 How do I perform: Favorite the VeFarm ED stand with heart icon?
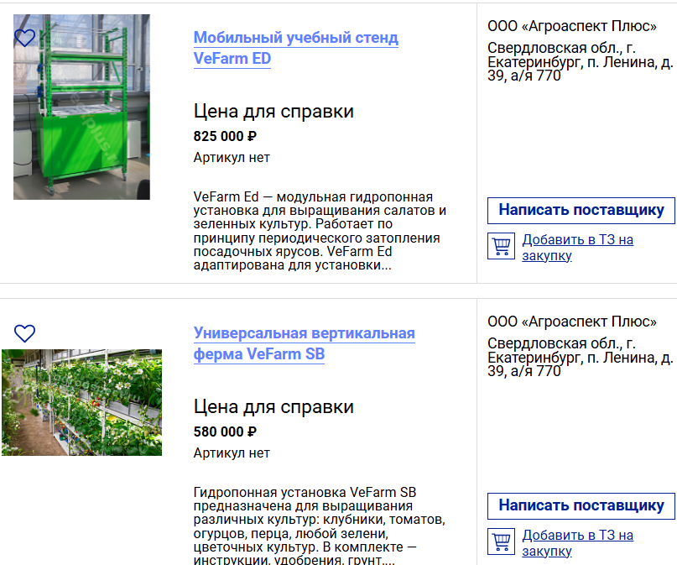24,38
